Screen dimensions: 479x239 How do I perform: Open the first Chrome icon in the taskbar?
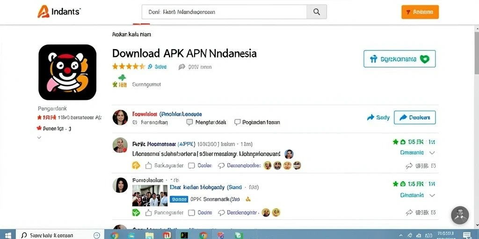point(115,235)
